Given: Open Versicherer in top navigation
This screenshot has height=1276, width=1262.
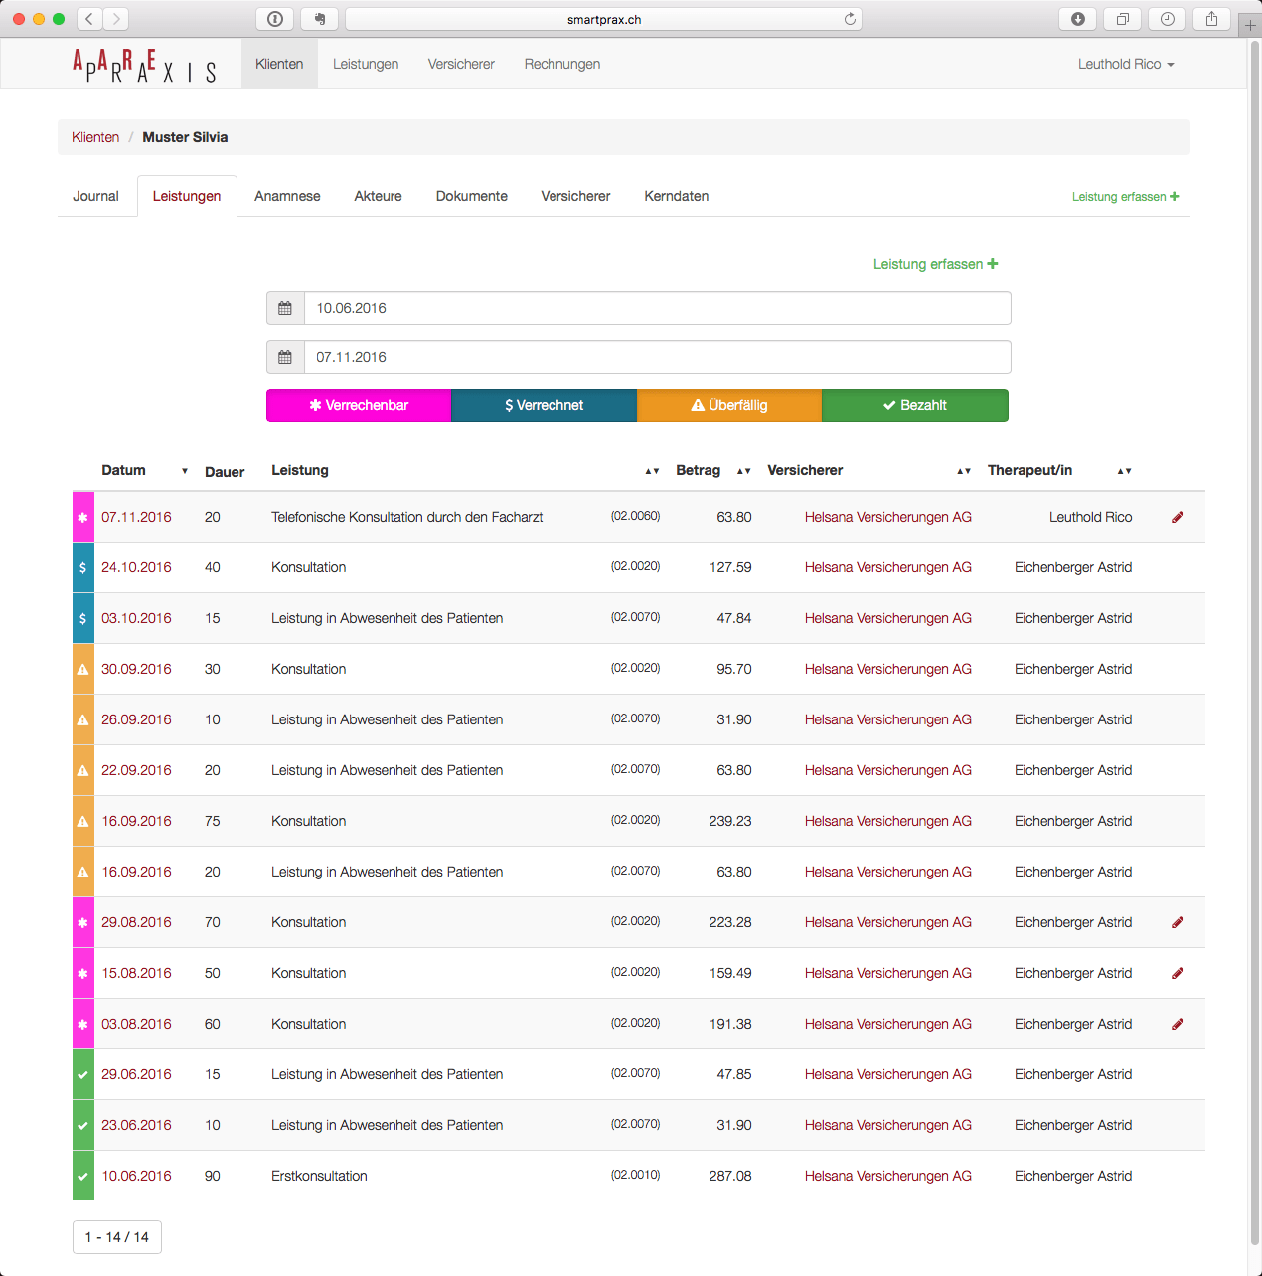Looking at the screenshot, I should coord(461,64).
